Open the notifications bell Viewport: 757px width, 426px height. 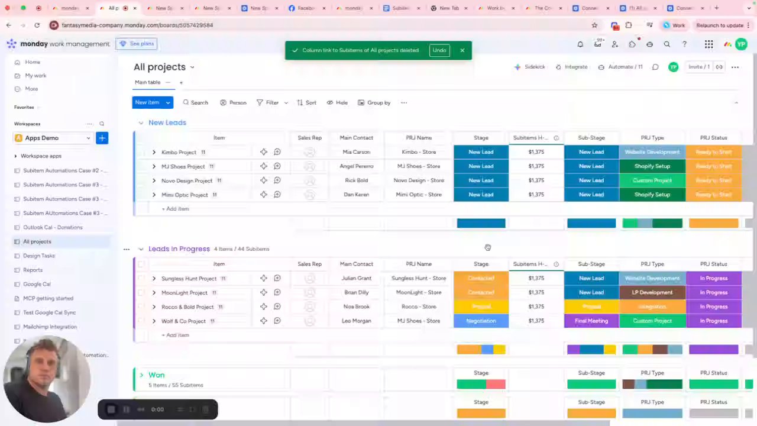[x=580, y=44]
